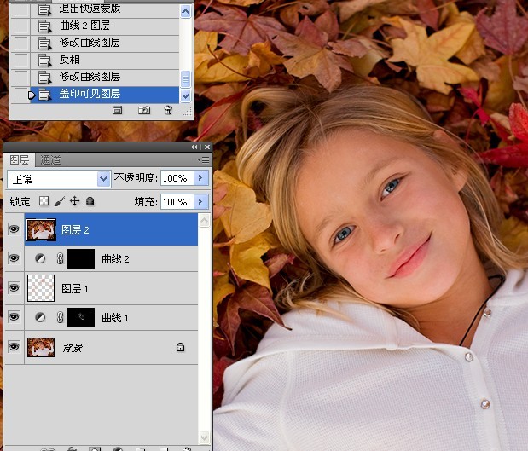The width and height of the screenshot is (528, 451).
Task: Lock layer position move icon
Action: [74, 201]
